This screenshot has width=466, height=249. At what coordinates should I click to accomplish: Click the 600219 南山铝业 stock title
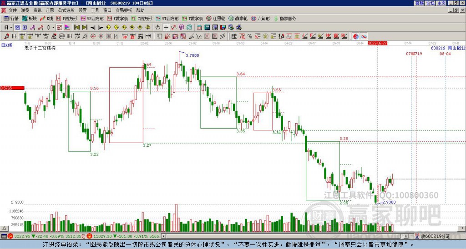pos(448,48)
